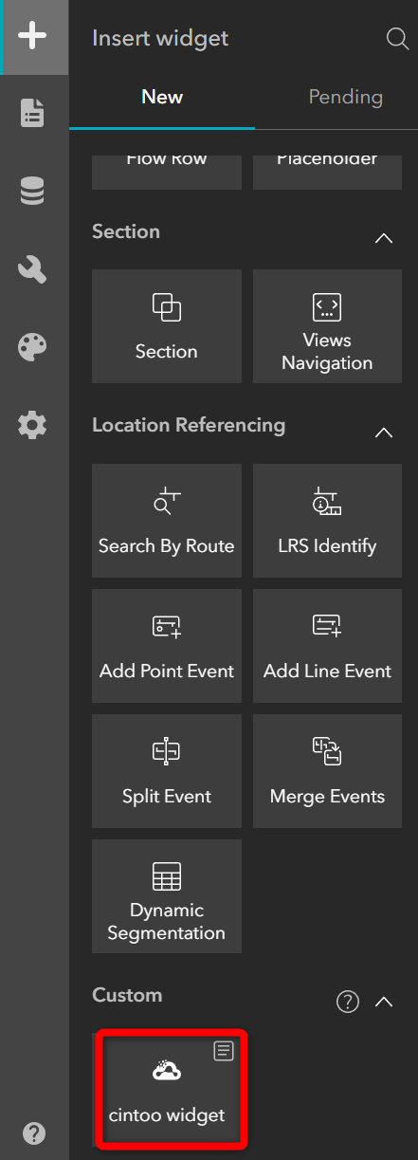Image resolution: width=418 pixels, height=1160 pixels.
Task: Collapse the Custom group chevron
Action: [x=384, y=1001]
